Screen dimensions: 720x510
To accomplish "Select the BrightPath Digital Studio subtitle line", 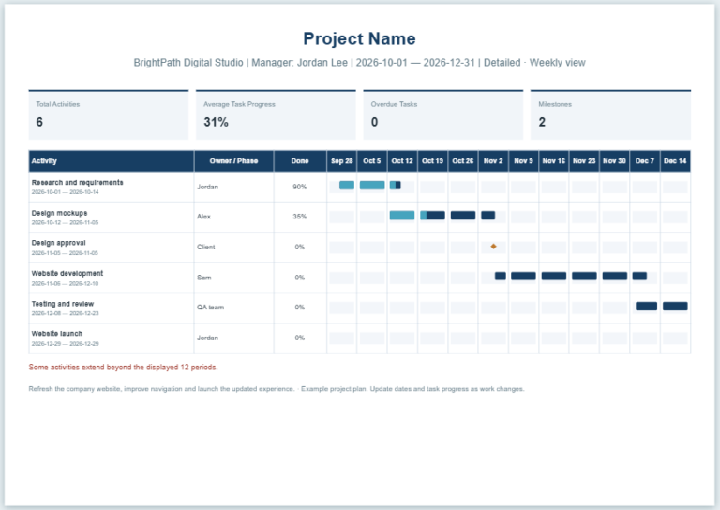I will [359, 63].
